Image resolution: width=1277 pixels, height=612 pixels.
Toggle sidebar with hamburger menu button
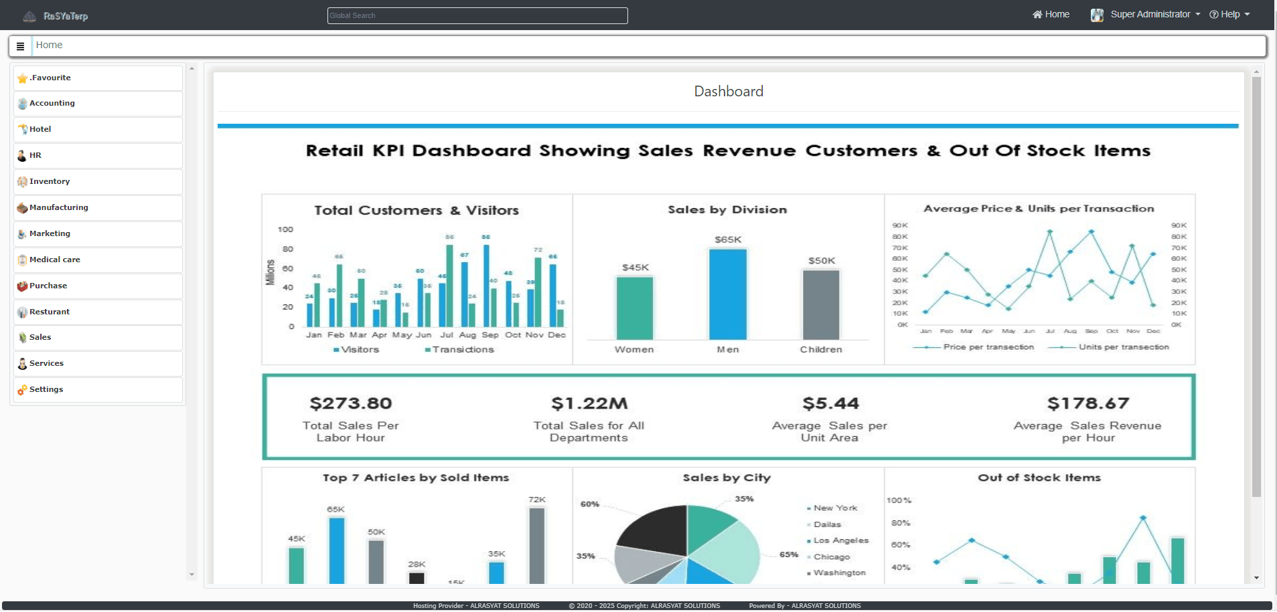[x=20, y=46]
